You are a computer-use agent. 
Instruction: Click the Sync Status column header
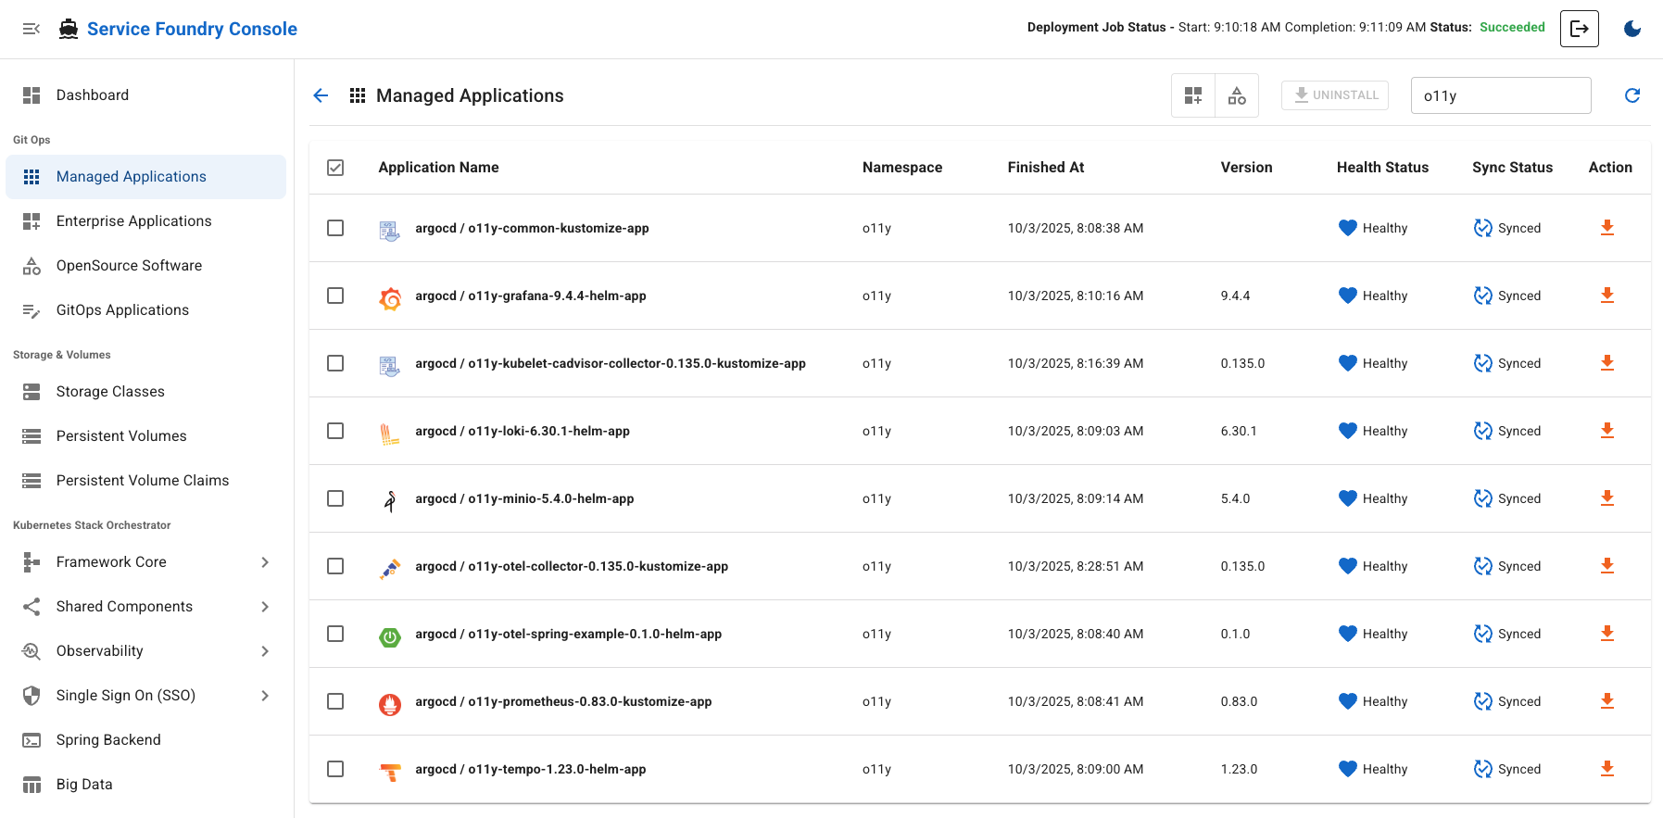pos(1512,168)
